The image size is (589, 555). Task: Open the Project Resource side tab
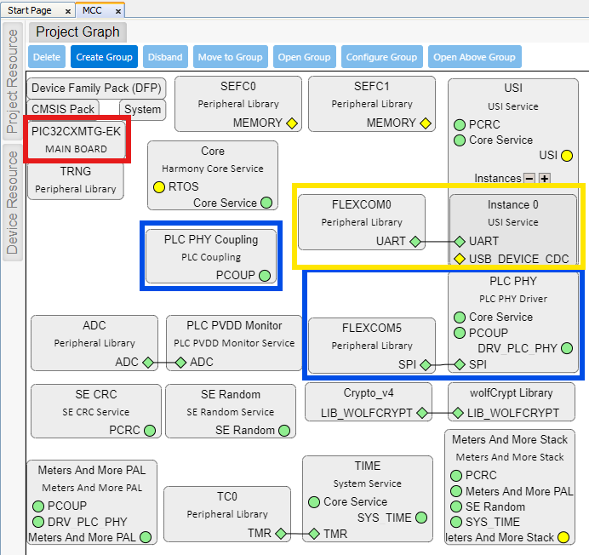13,82
